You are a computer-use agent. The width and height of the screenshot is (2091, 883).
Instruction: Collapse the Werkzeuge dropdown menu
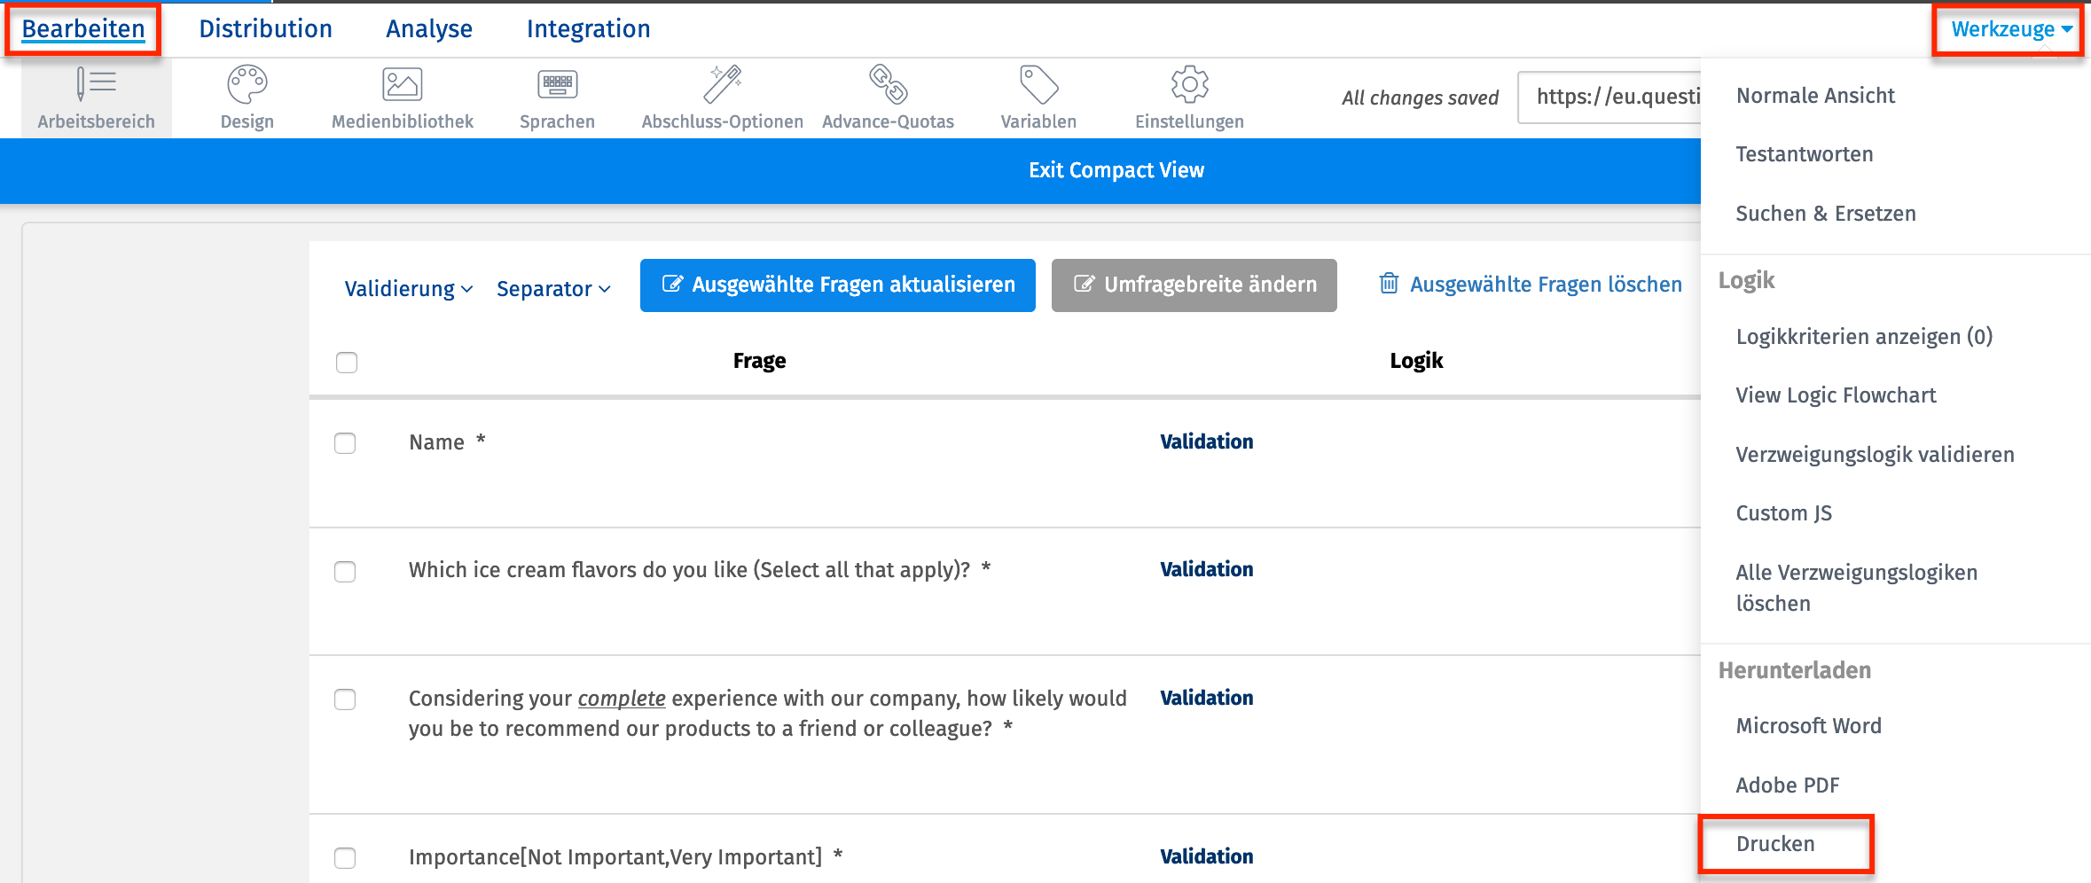pyautogui.click(x=2009, y=29)
